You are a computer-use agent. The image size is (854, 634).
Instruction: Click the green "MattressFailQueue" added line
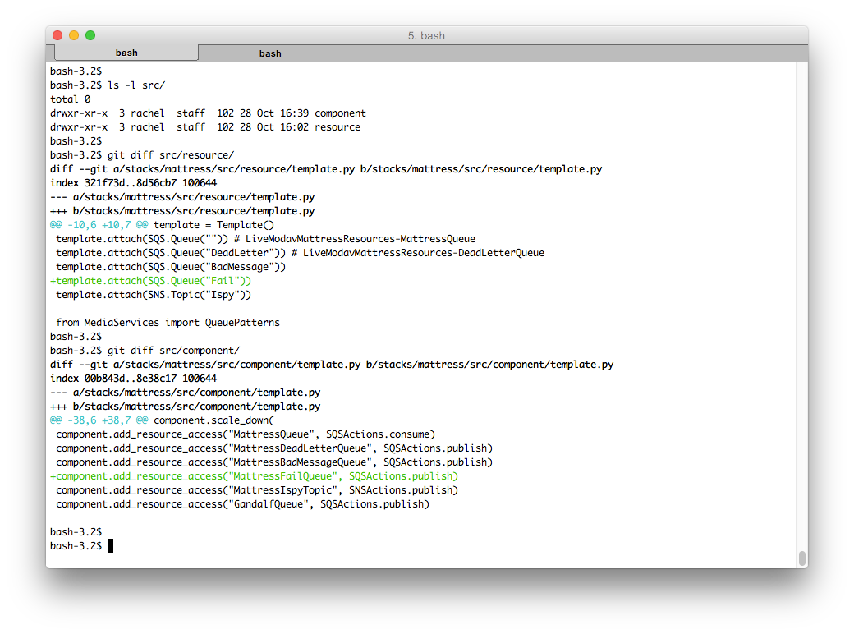(x=254, y=476)
